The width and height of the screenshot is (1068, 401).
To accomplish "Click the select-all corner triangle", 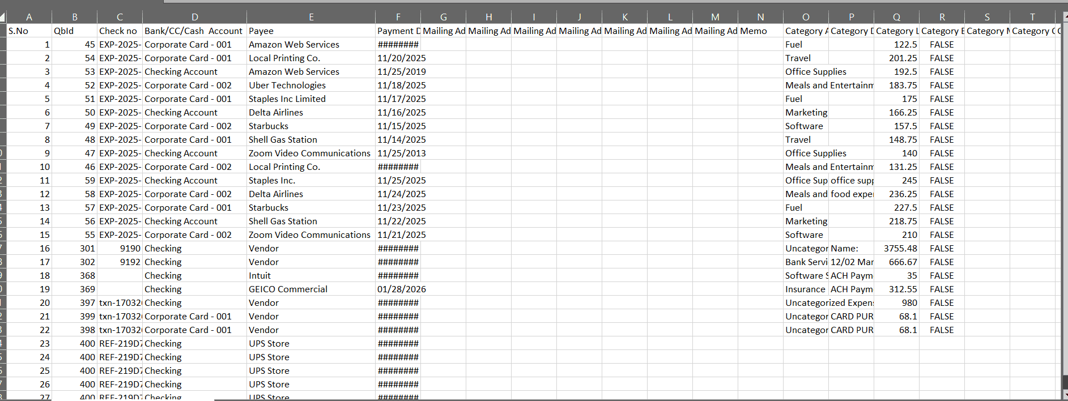I will point(3,18).
